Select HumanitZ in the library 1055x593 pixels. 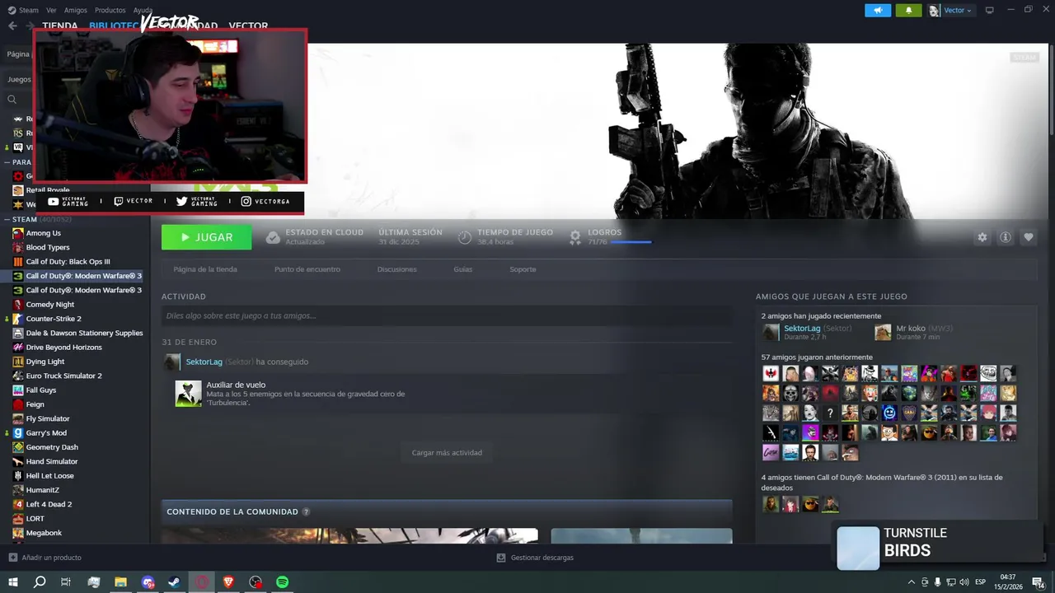(x=44, y=490)
